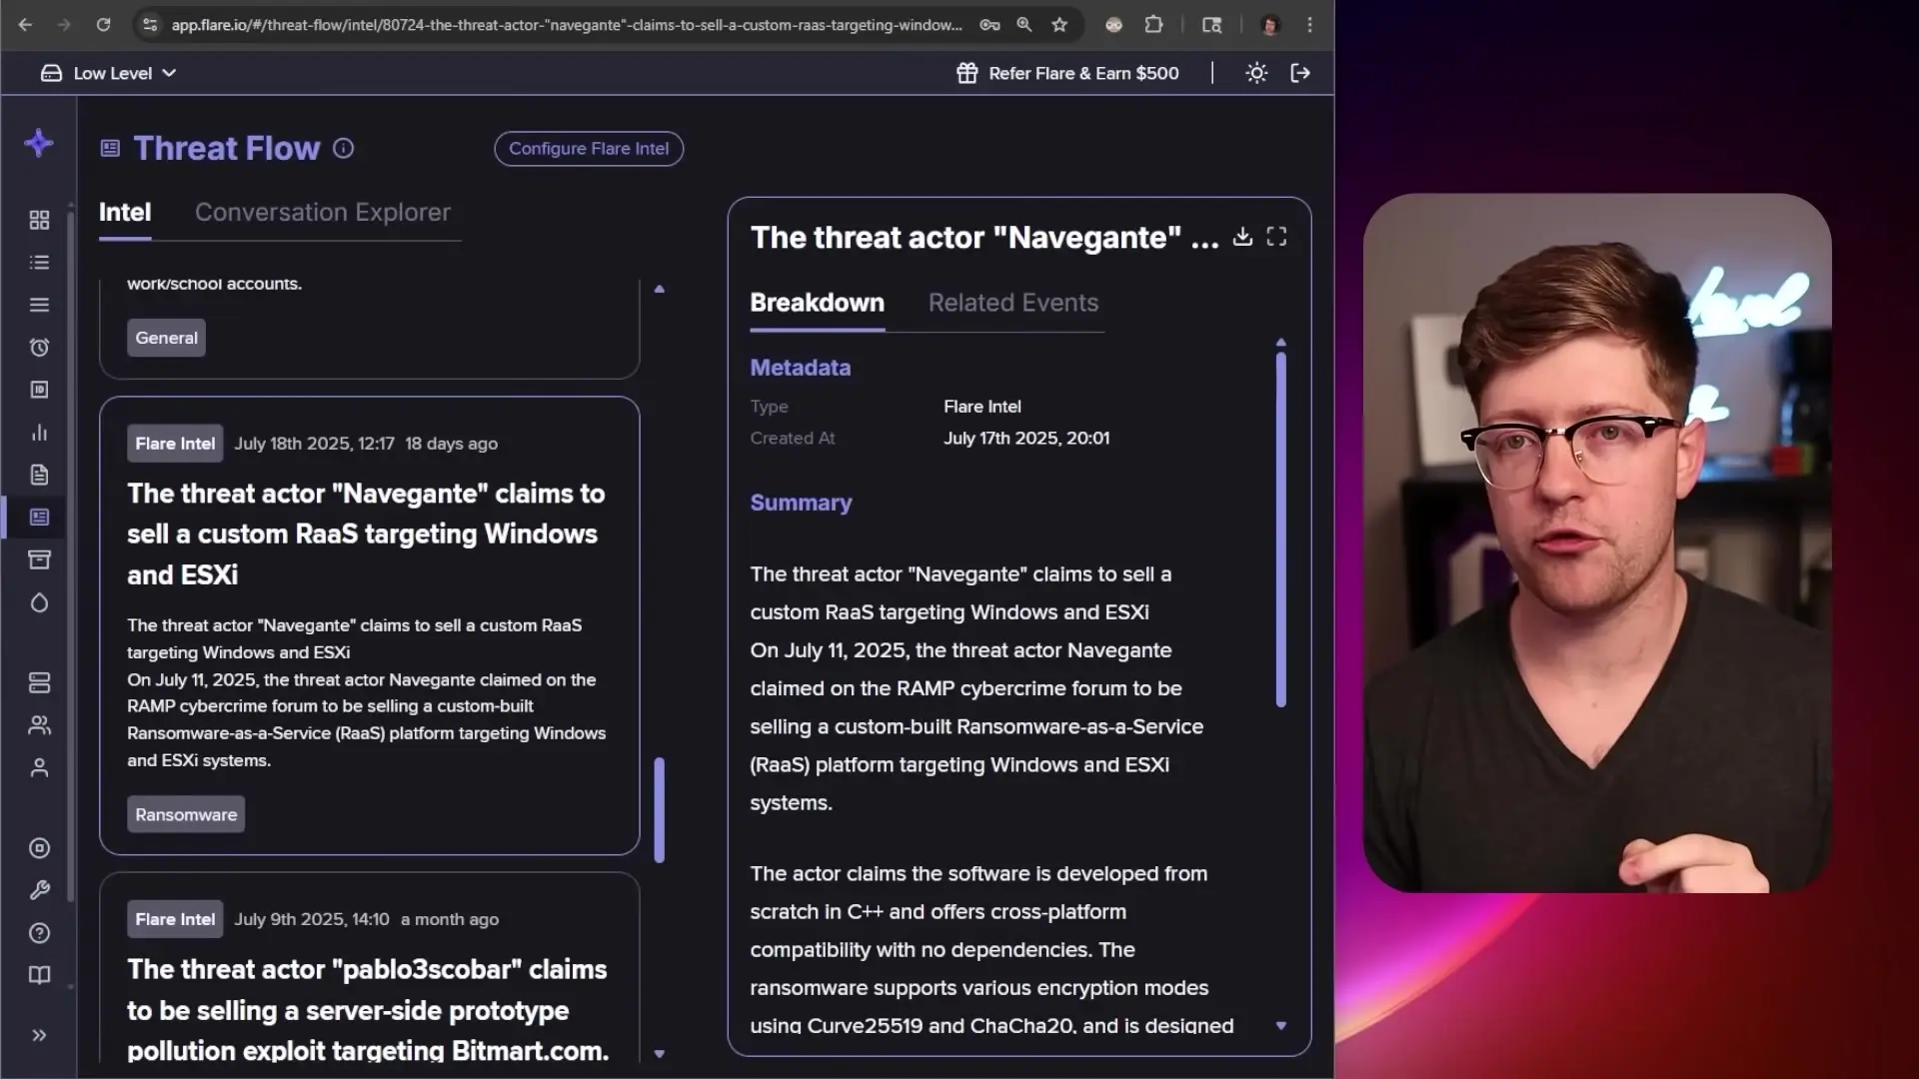Click the browser address bar URL
Screen dimensions: 1919x1079
[x=566, y=25]
